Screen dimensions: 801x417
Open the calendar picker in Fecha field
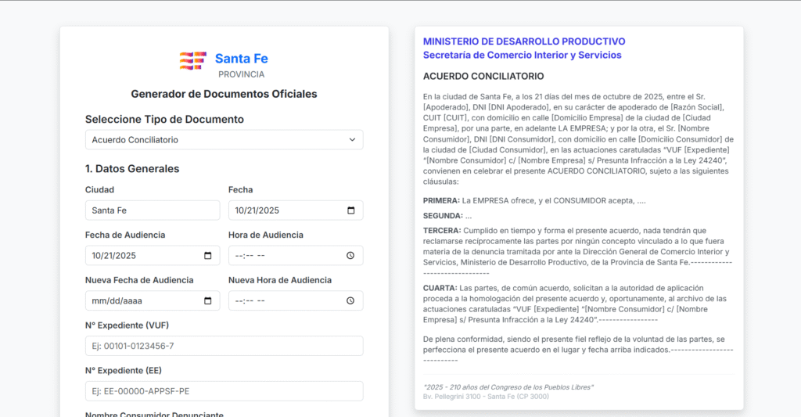pyautogui.click(x=350, y=210)
